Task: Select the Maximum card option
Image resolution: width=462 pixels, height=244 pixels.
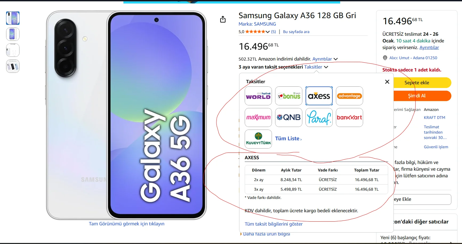Action: pos(258,117)
